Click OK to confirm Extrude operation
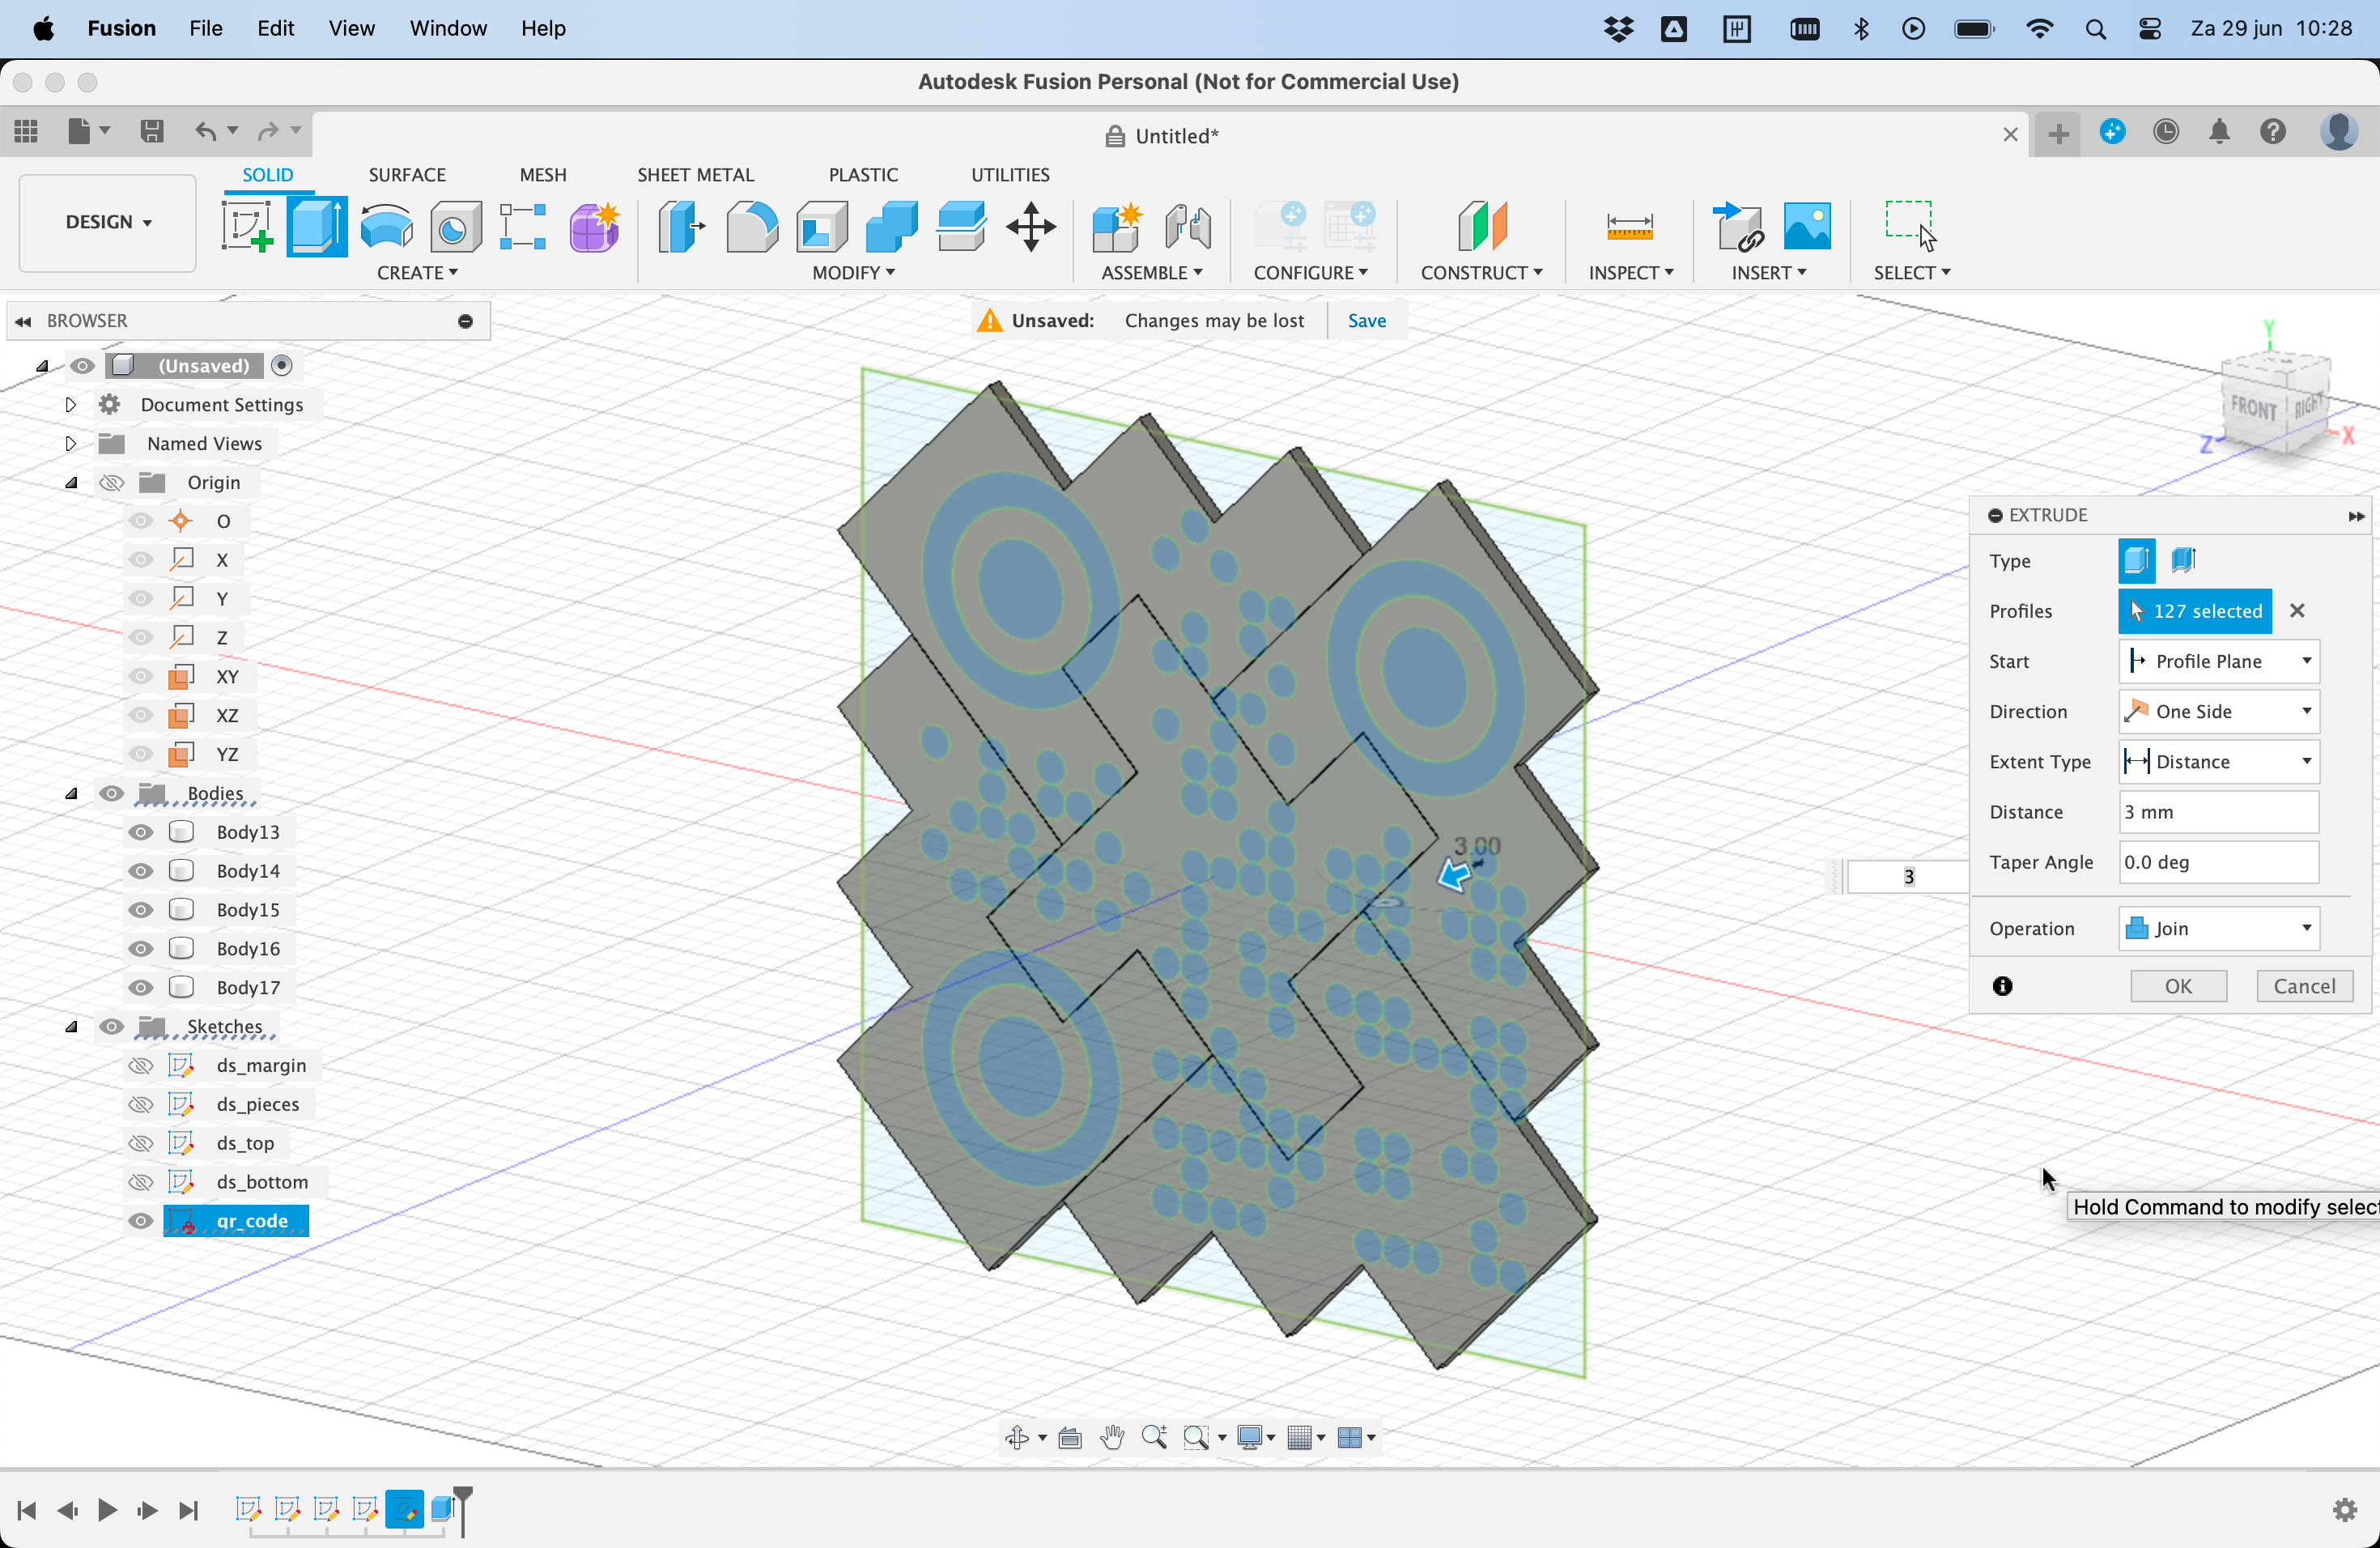 click(2177, 984)
